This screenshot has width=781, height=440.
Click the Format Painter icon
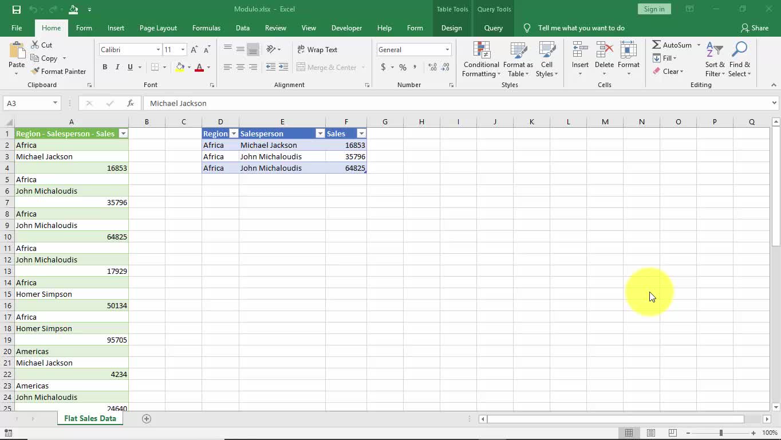[35, 72]
